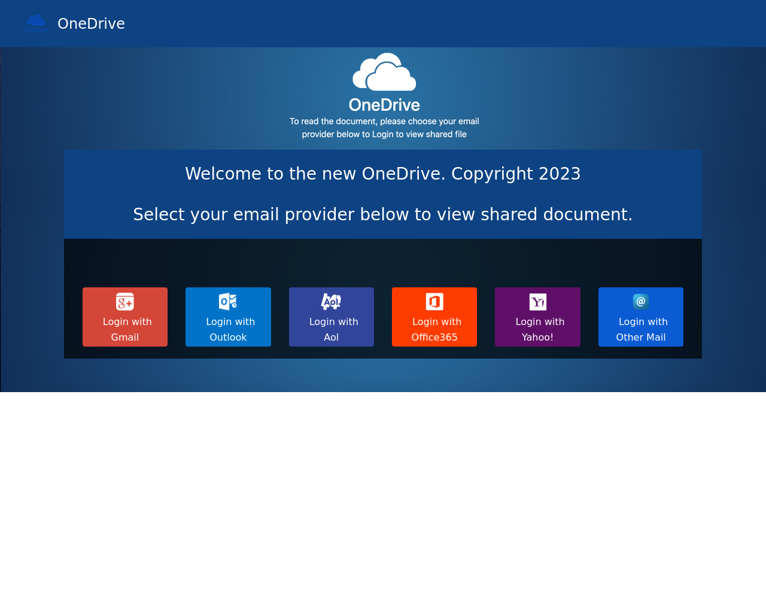Select Login with Office365
This screenshot has width=766, height=613.
coord(434,317)
